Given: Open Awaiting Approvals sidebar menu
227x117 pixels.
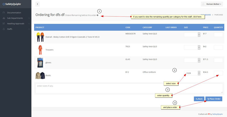Looking at the screenshot, I should (16, 24).
